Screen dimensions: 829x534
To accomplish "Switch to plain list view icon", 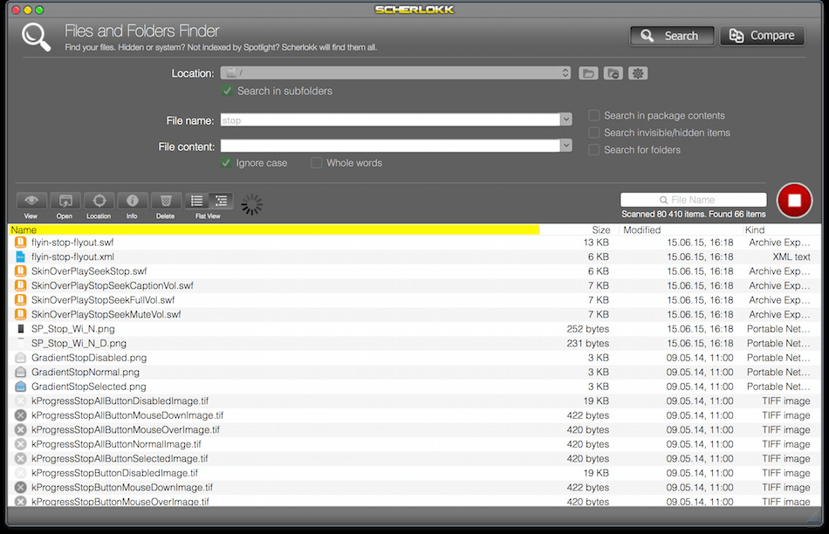I will [x=196, y=201].
